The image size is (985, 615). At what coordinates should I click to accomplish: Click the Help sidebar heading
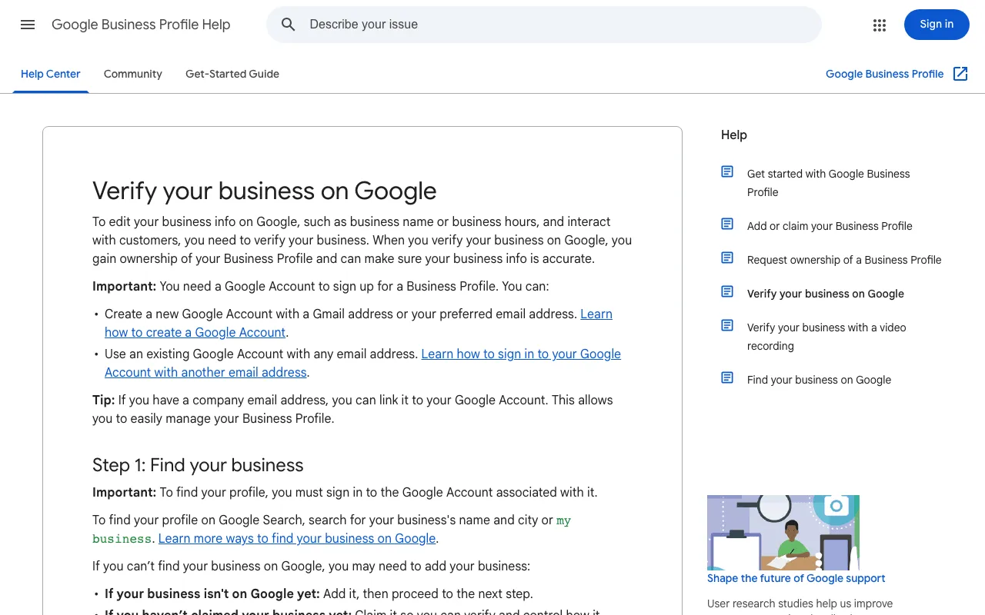(x=734, y=135)
